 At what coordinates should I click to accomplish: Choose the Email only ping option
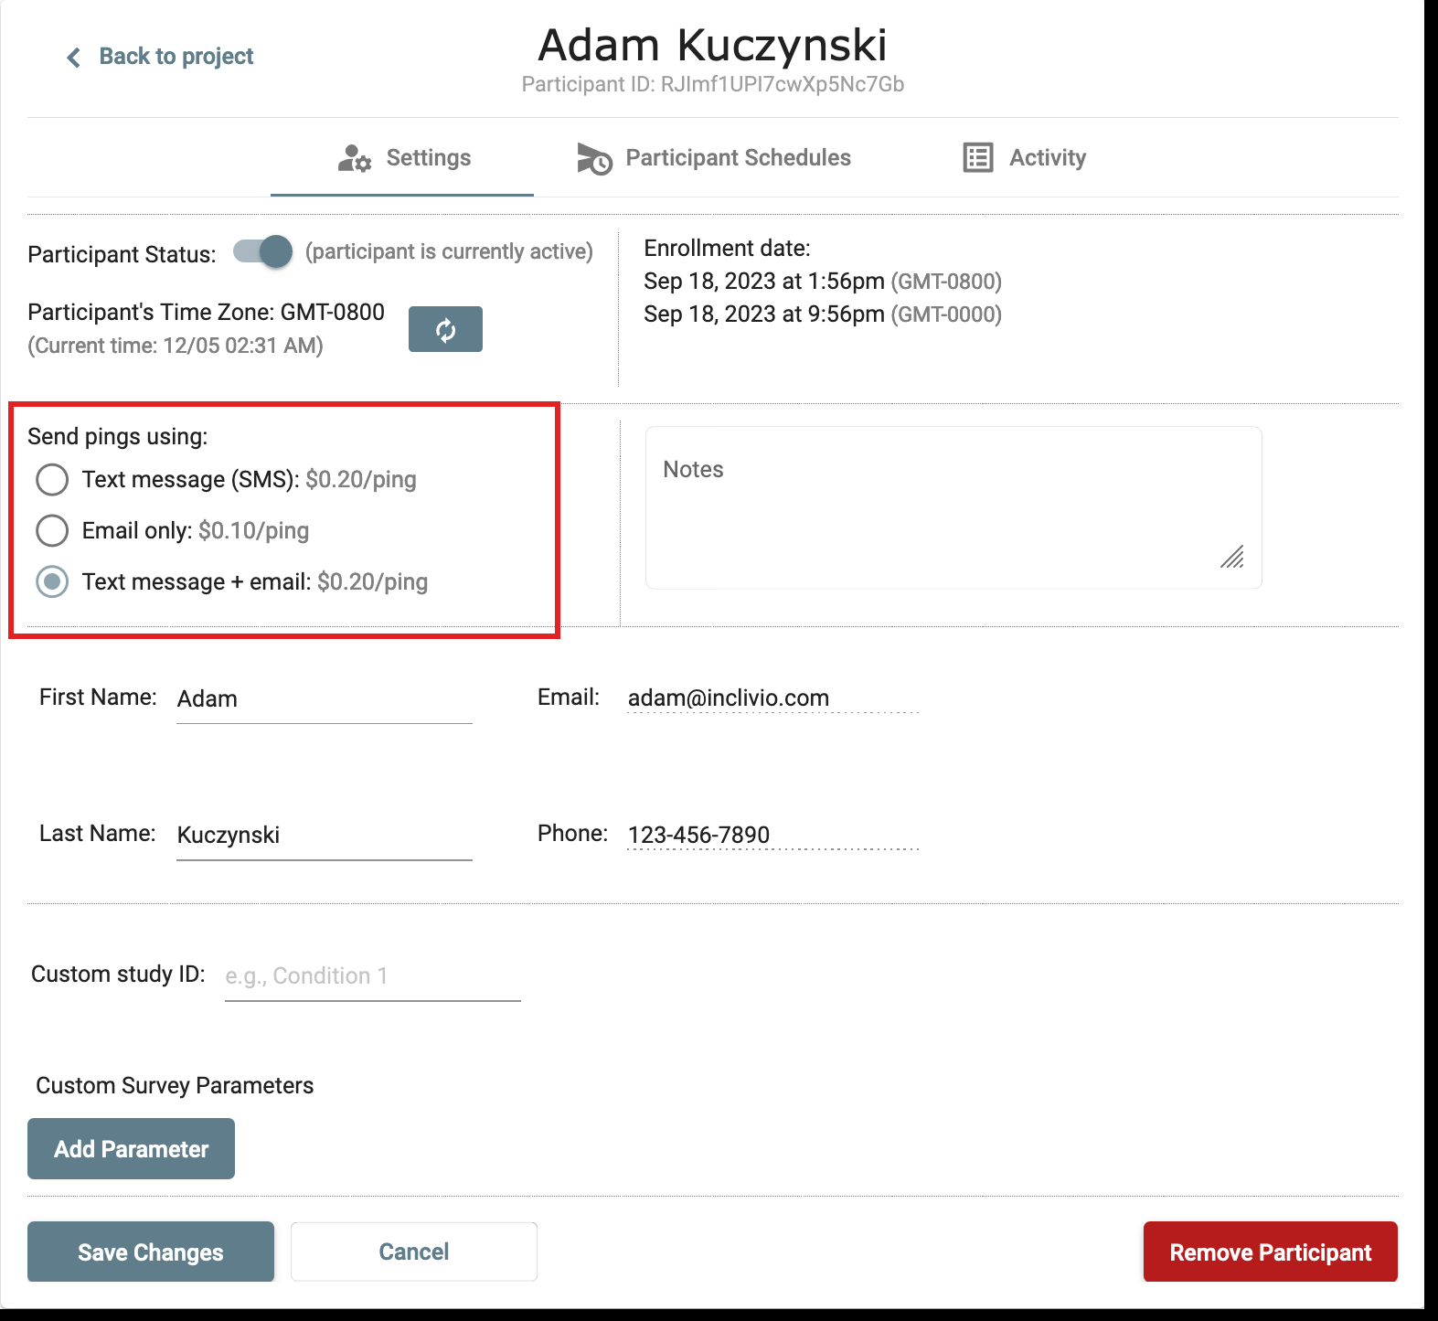click(x=52, y=530)
